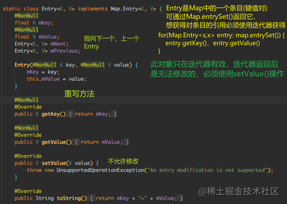Click the @NonNull annotation above getKey's @Override
Screen dimensions: 287x204
[27, 100]
